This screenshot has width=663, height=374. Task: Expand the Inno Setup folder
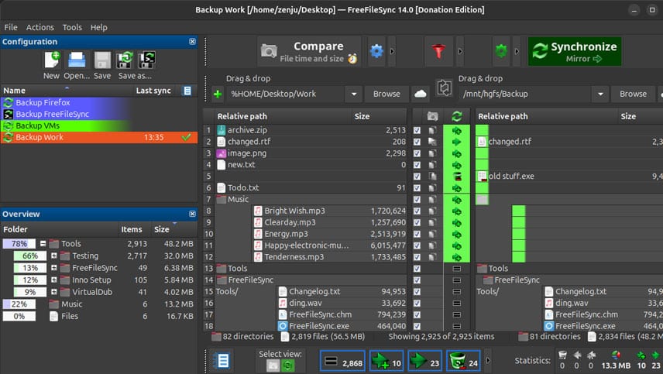point(53,280)
